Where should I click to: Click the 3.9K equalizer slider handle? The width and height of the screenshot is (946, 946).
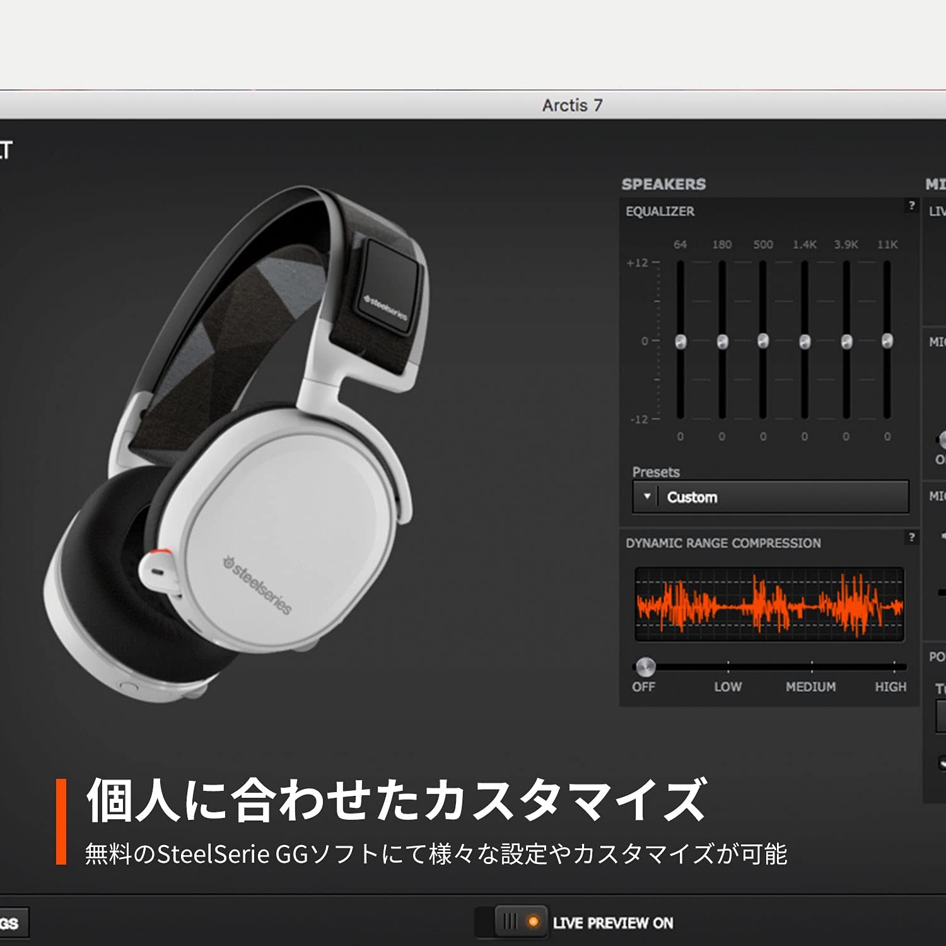[846, 341]
